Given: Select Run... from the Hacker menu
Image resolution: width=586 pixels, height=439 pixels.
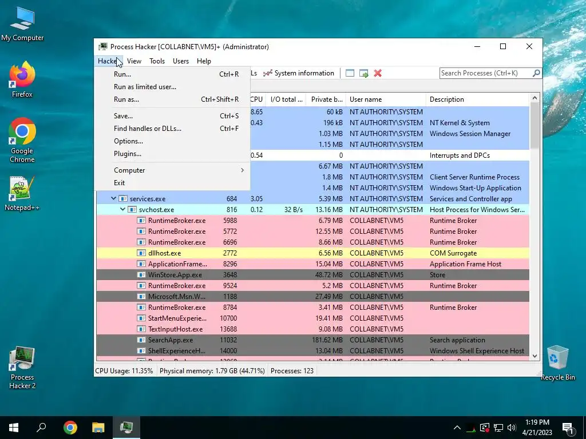Looking at the screenshot, I should (172, 74).
